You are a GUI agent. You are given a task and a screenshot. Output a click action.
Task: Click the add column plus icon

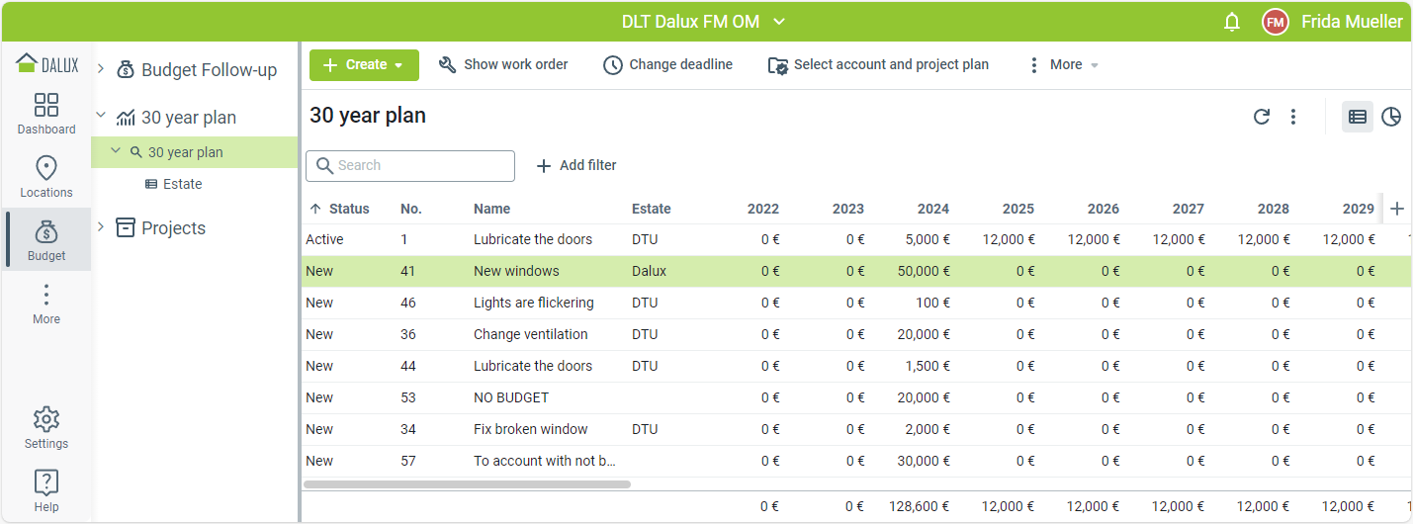1396,209
